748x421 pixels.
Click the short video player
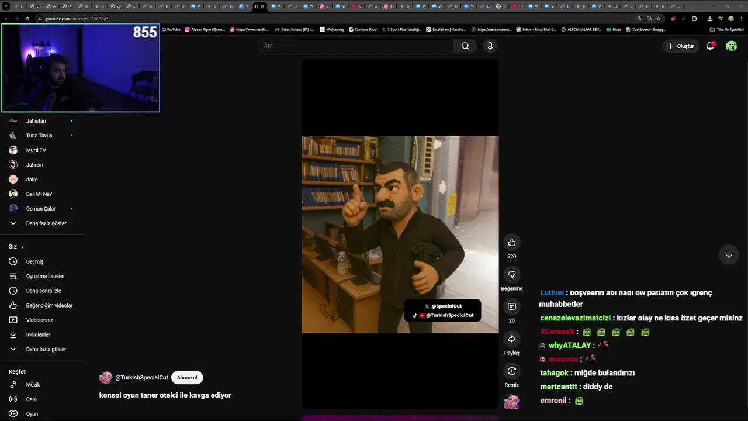(x=400, y=234)
